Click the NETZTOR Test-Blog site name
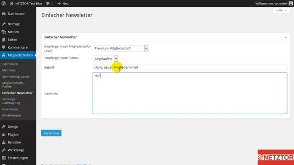 pos(28,3)
